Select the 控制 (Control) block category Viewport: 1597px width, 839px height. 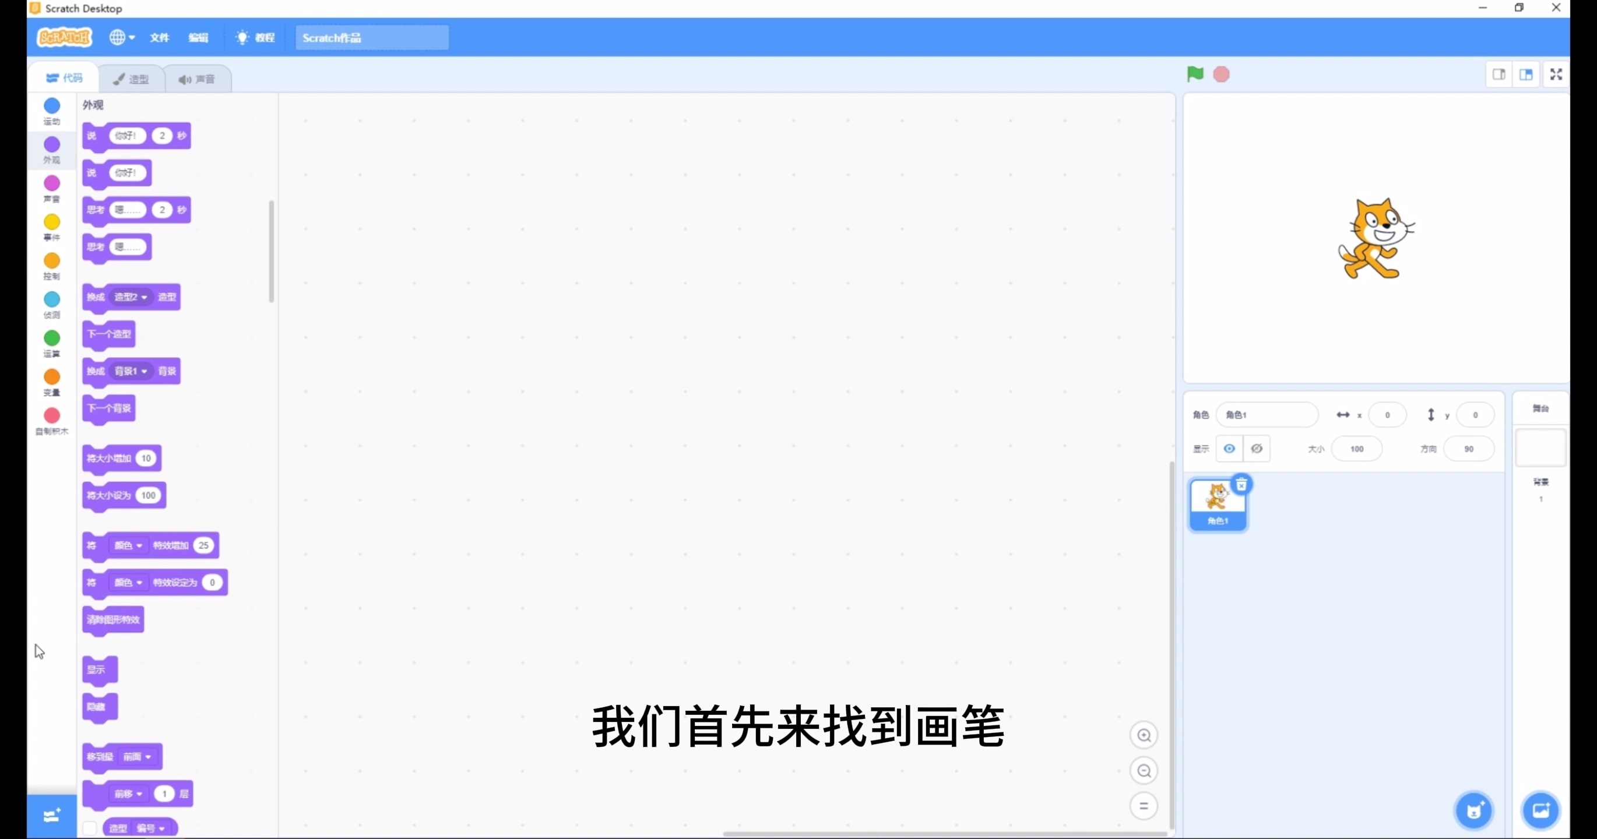click(x=51, y=265)
